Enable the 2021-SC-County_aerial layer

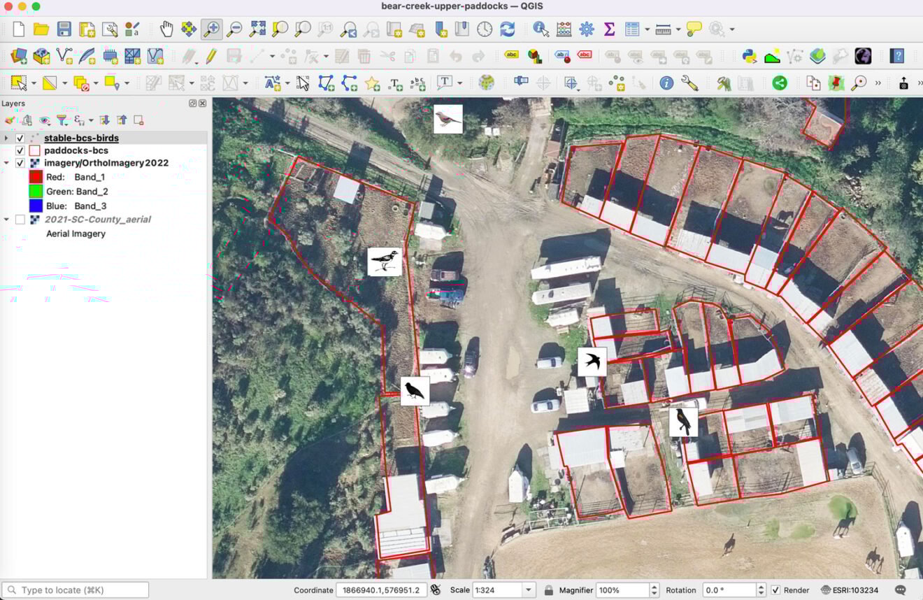tap(19, 219)
